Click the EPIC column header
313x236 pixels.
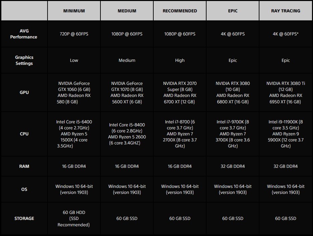pyautogui.click(x=233, y=11)
